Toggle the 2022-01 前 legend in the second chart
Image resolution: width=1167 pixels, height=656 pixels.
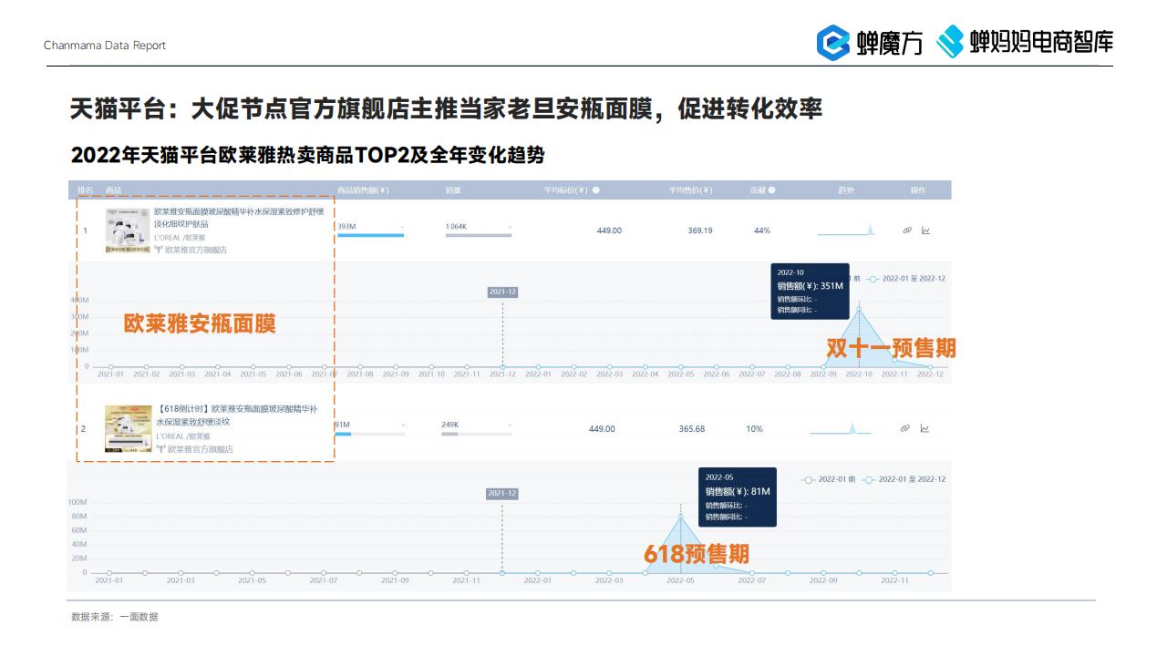tap(828, 478)
